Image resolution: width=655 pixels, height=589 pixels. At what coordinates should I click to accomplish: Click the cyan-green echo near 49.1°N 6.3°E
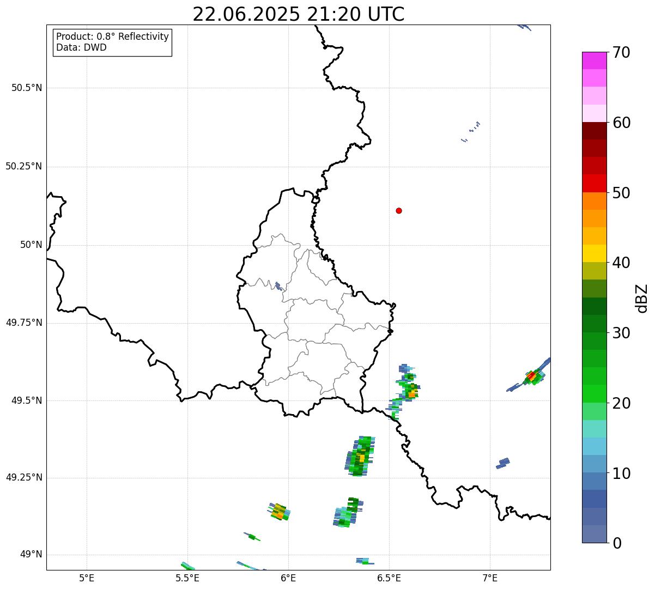(347, 513)
